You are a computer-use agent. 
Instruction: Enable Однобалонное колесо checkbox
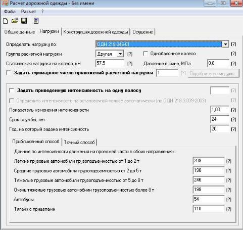[145, 54]
